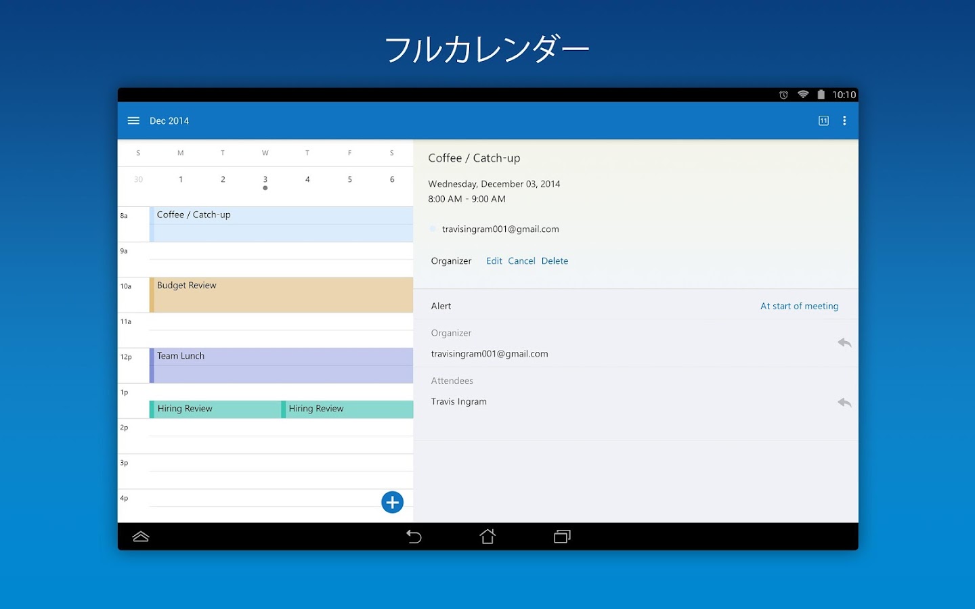
Task: Reply to attendee Travis Ingram
Action: coord(844,402)
